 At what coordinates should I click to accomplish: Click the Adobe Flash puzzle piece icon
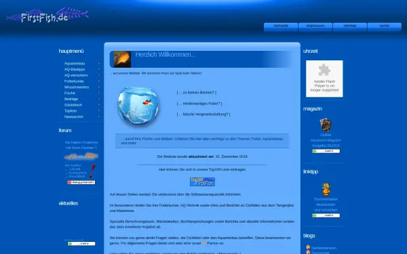(324, 70)
